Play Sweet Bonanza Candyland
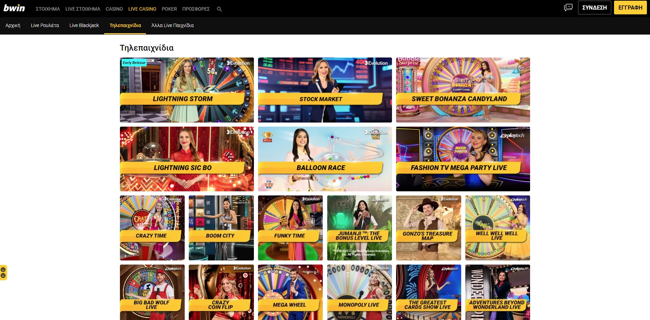 463,90
